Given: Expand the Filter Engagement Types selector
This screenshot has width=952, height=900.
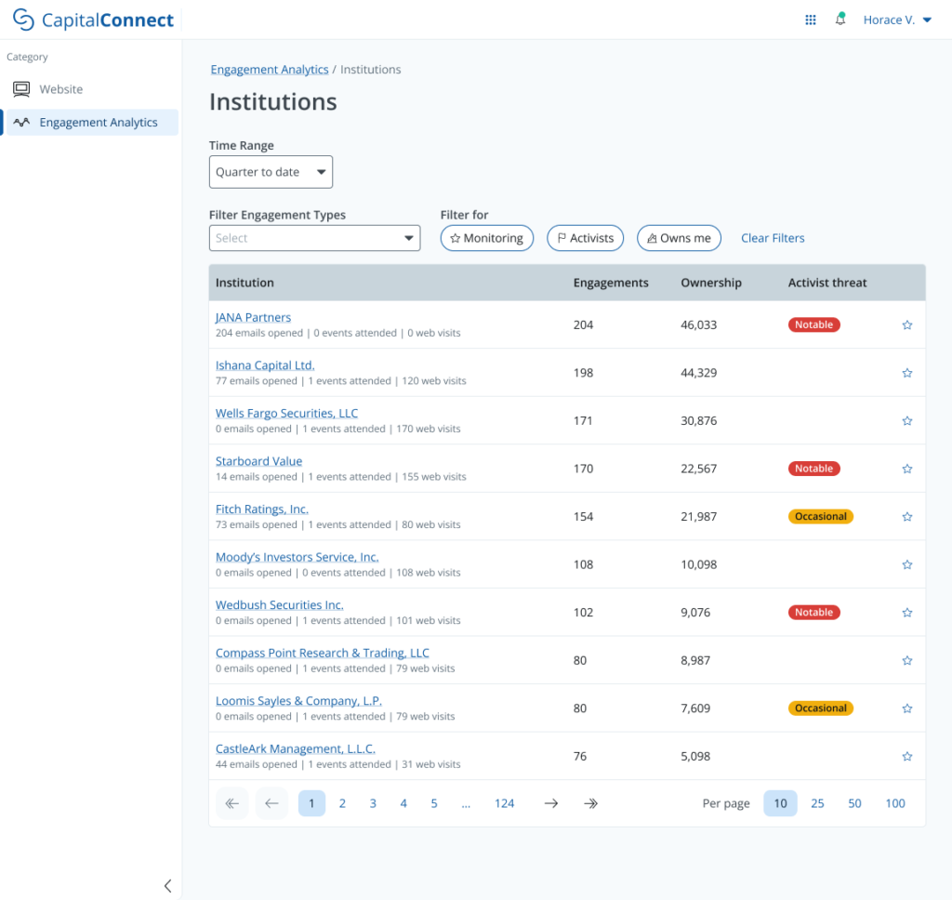Looking at the screenshot, I should click(x=314, y=238).
